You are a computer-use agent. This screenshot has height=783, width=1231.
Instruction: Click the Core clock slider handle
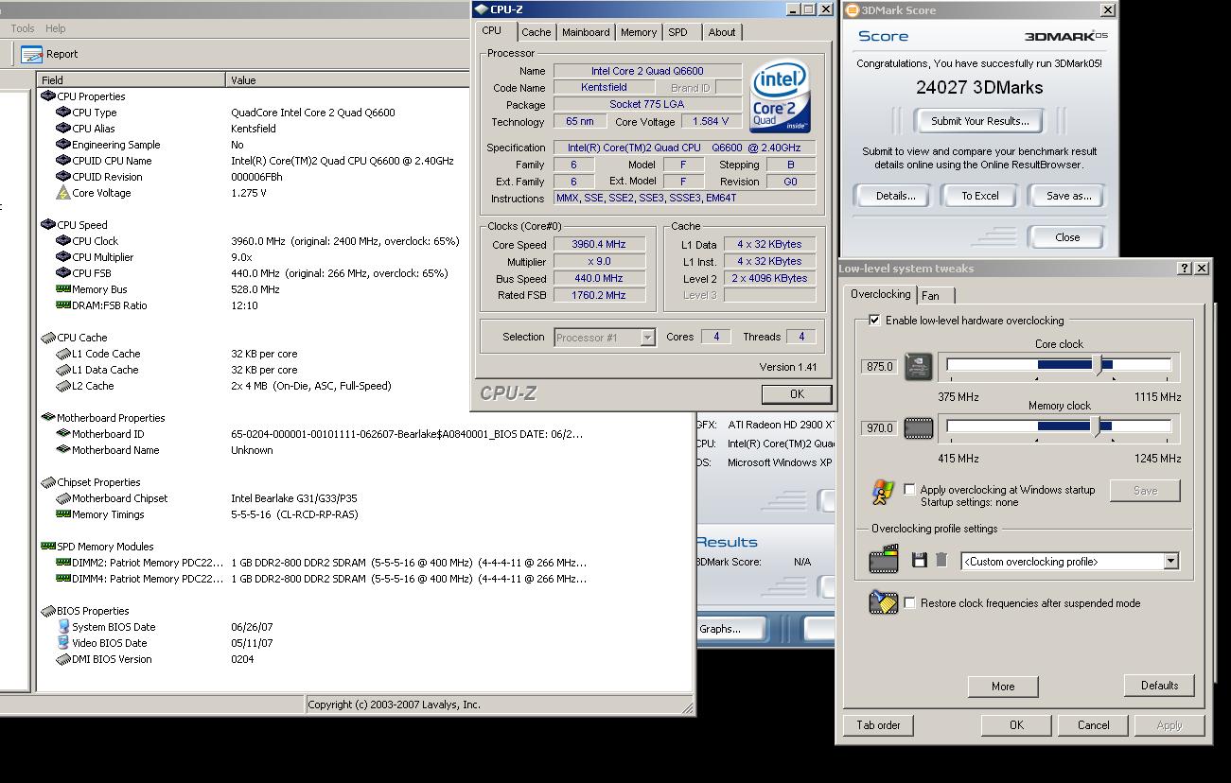1098,365
